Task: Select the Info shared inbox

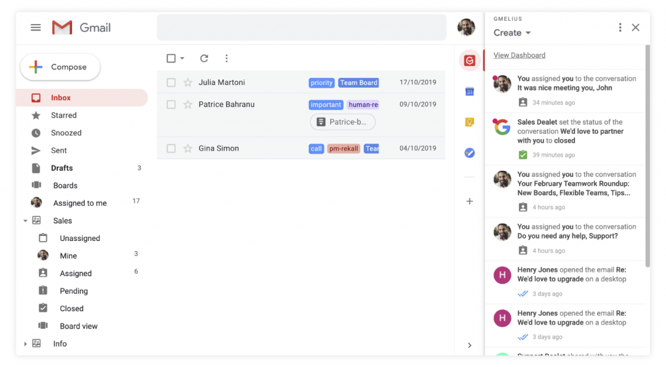Action: (60, 344)
